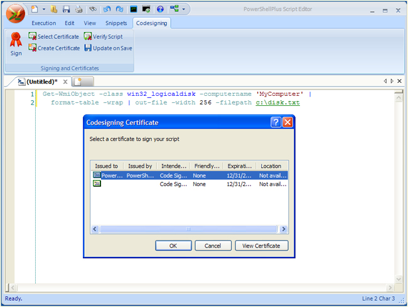Expand the New script dropdown arrow
Screen dimensions: 408x307
click(x=44, y=9)
